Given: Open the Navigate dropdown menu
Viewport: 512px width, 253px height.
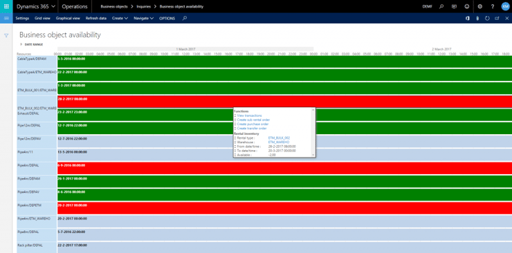Looking at the screenshot, I should (x=144, y=18).
